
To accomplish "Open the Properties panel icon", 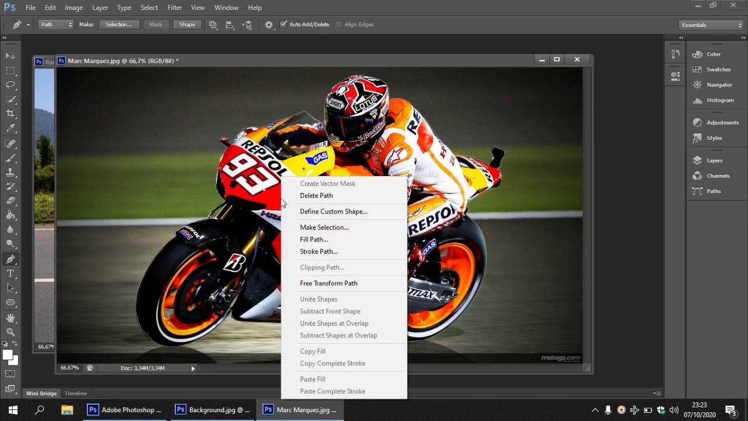I will tap(676, 75).
